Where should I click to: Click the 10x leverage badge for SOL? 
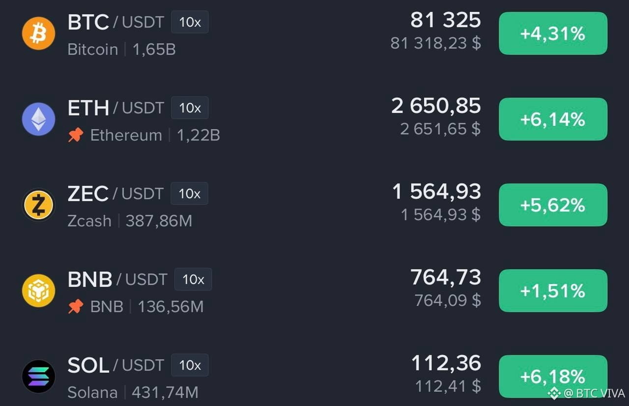pyautogui.click(x=190, y=365)
